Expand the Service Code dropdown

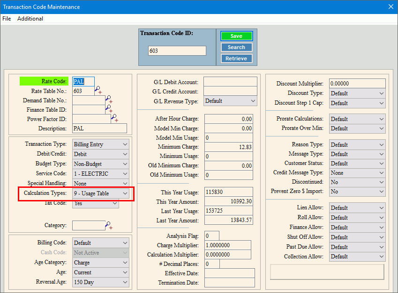[x=125, y=174]
